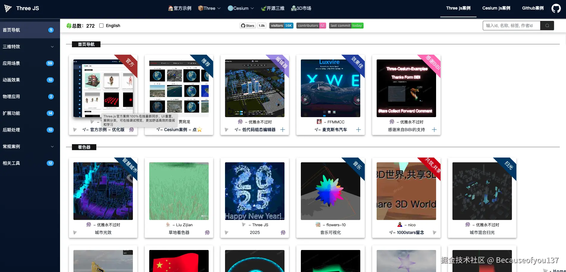566x272 pixels.
Task: Open the Cesium案例 card title link
Action: coord(179,130)
